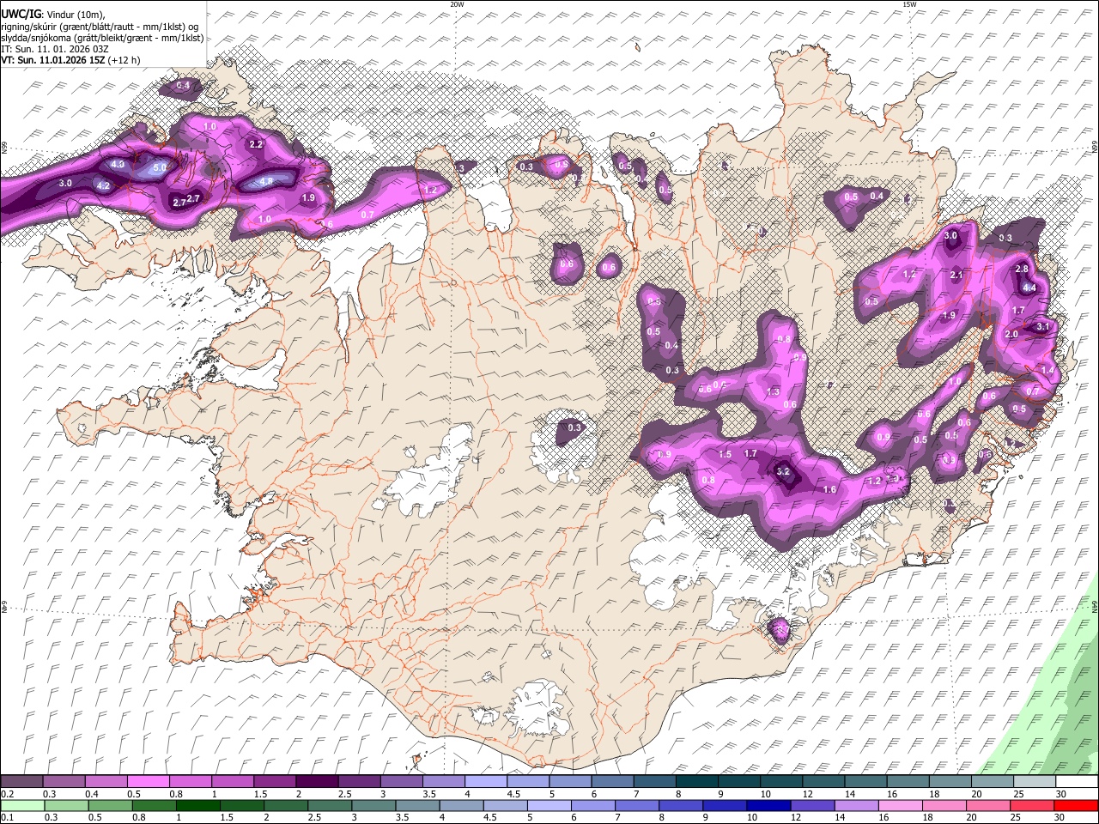Select the '4.8' snowfall value on the map
1099x824 pixels.
tap(266, 181)
